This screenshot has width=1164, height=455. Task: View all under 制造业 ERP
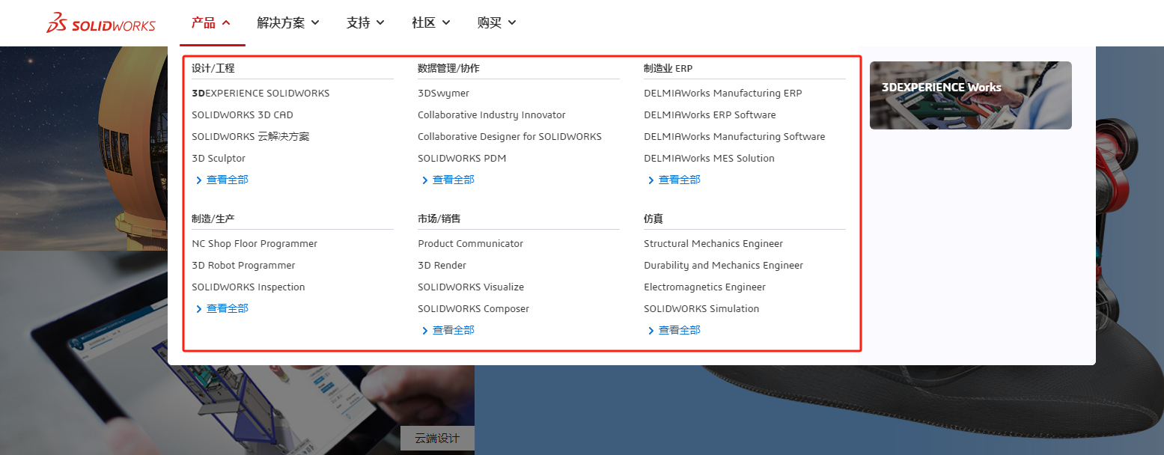pos(679,180)
